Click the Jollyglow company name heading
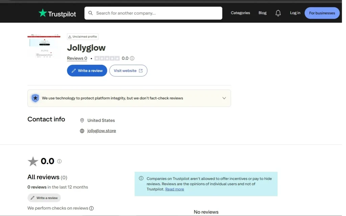Viewport: 346px width, 216px height. coord(86,48)
